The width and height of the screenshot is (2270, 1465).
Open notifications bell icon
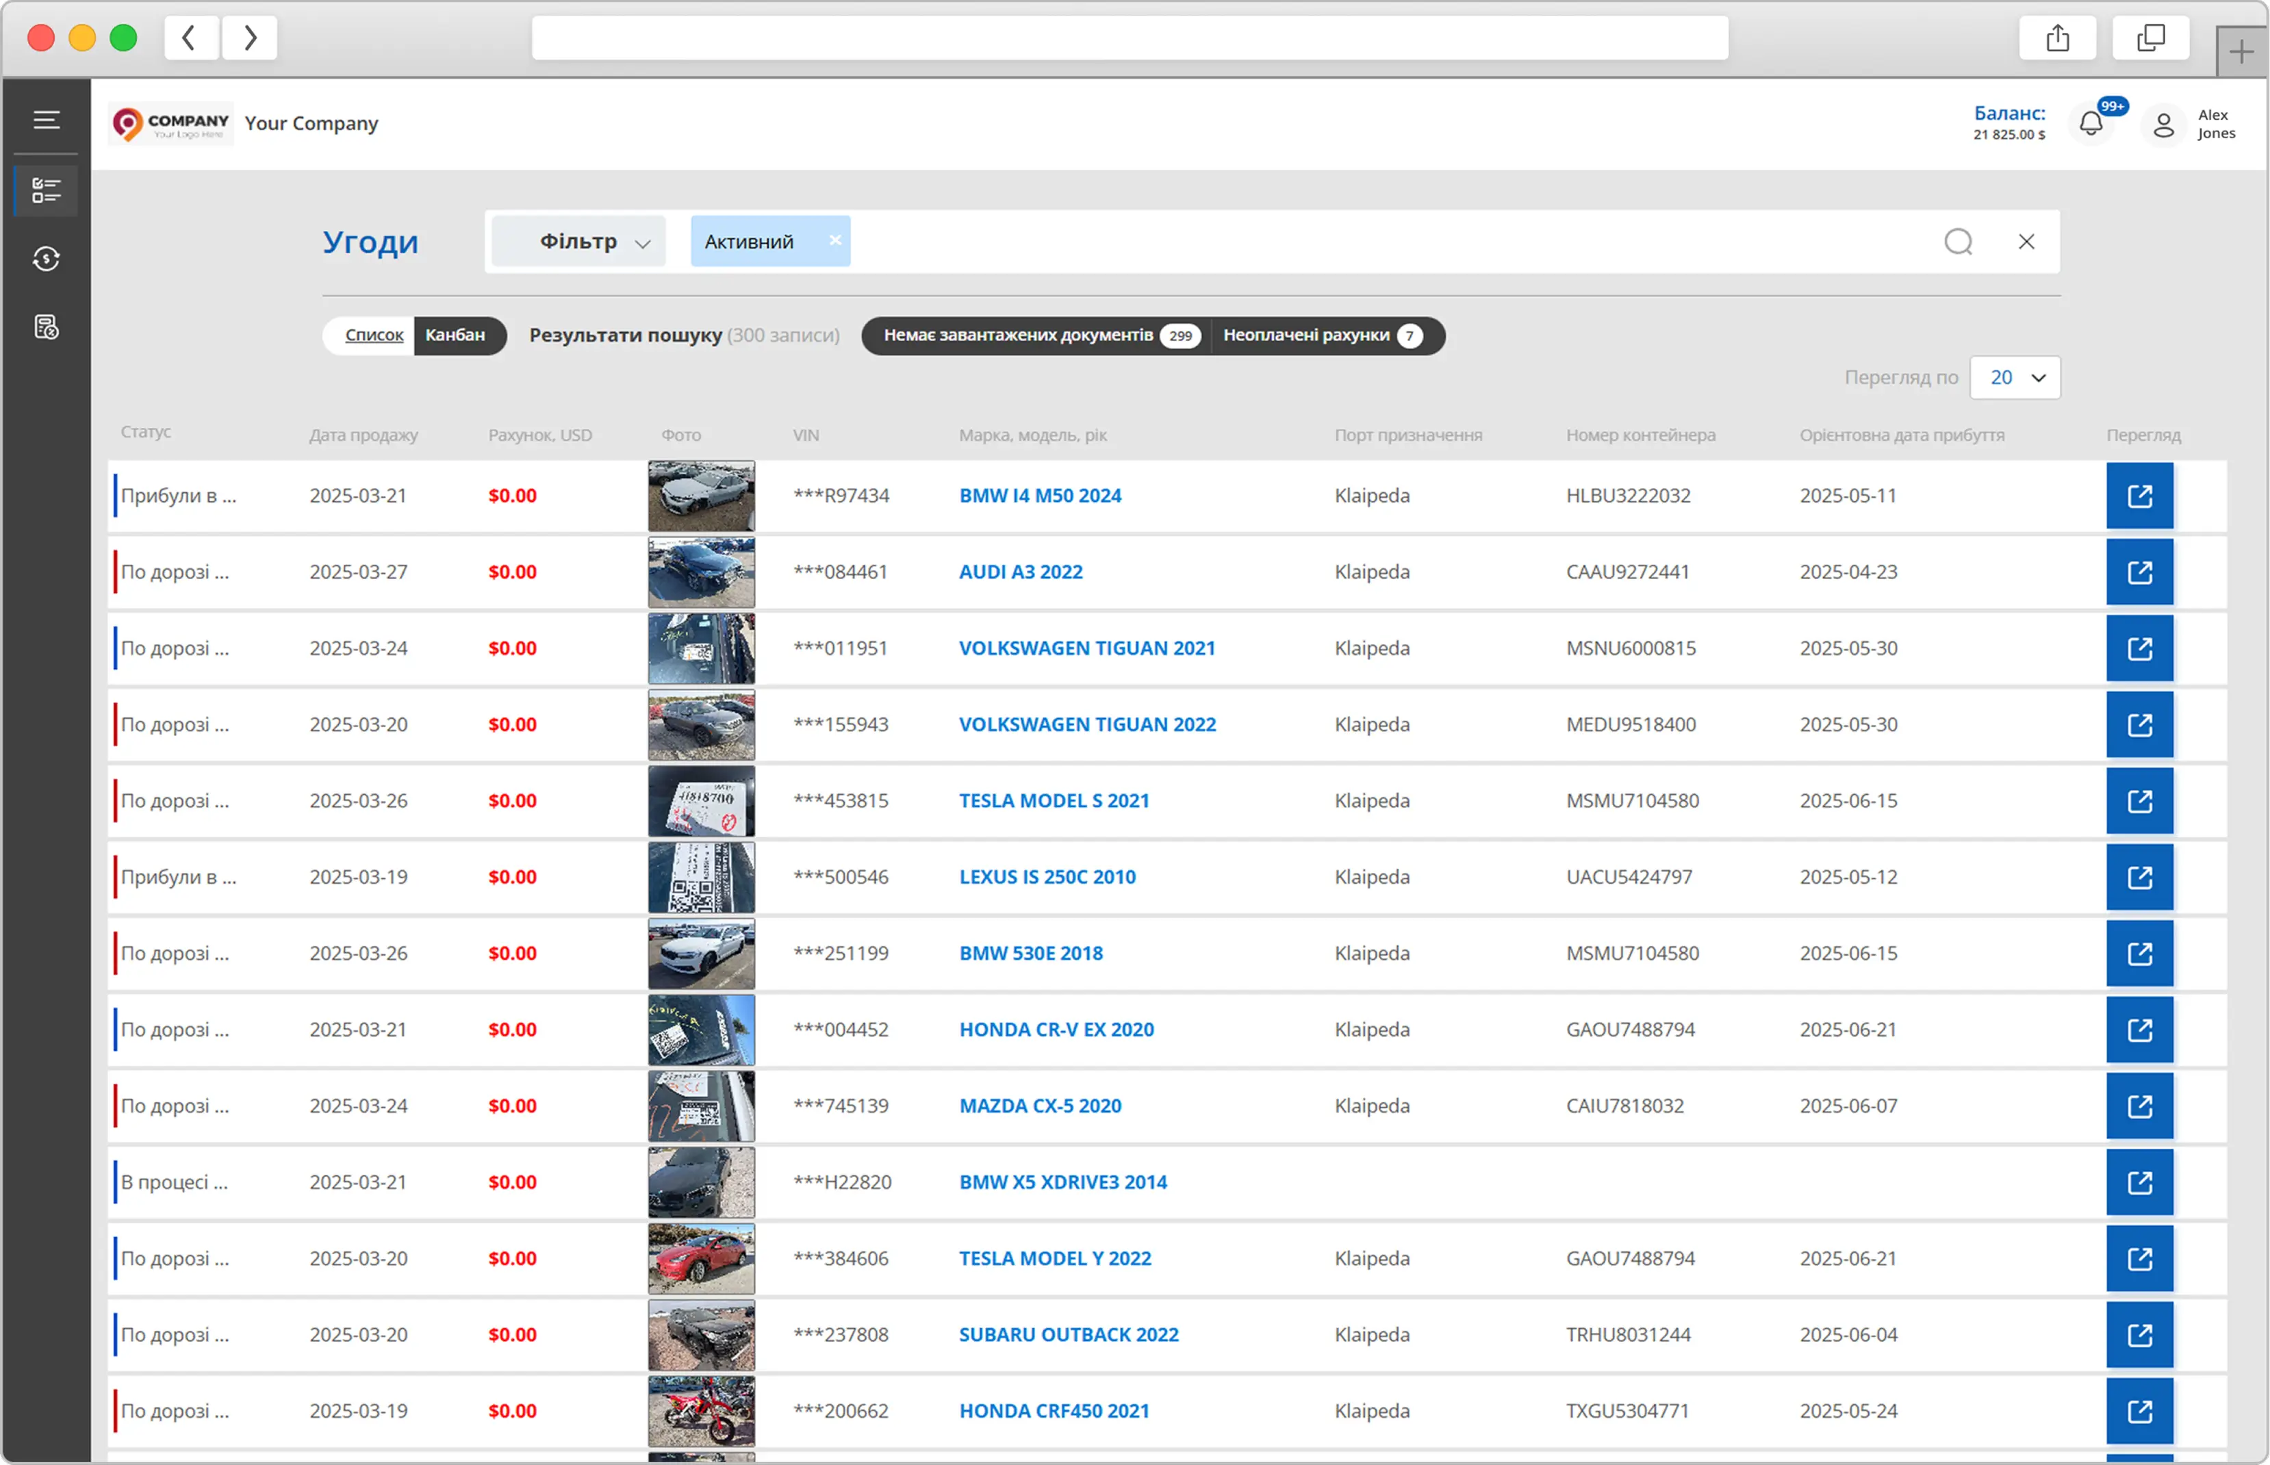2090,124
